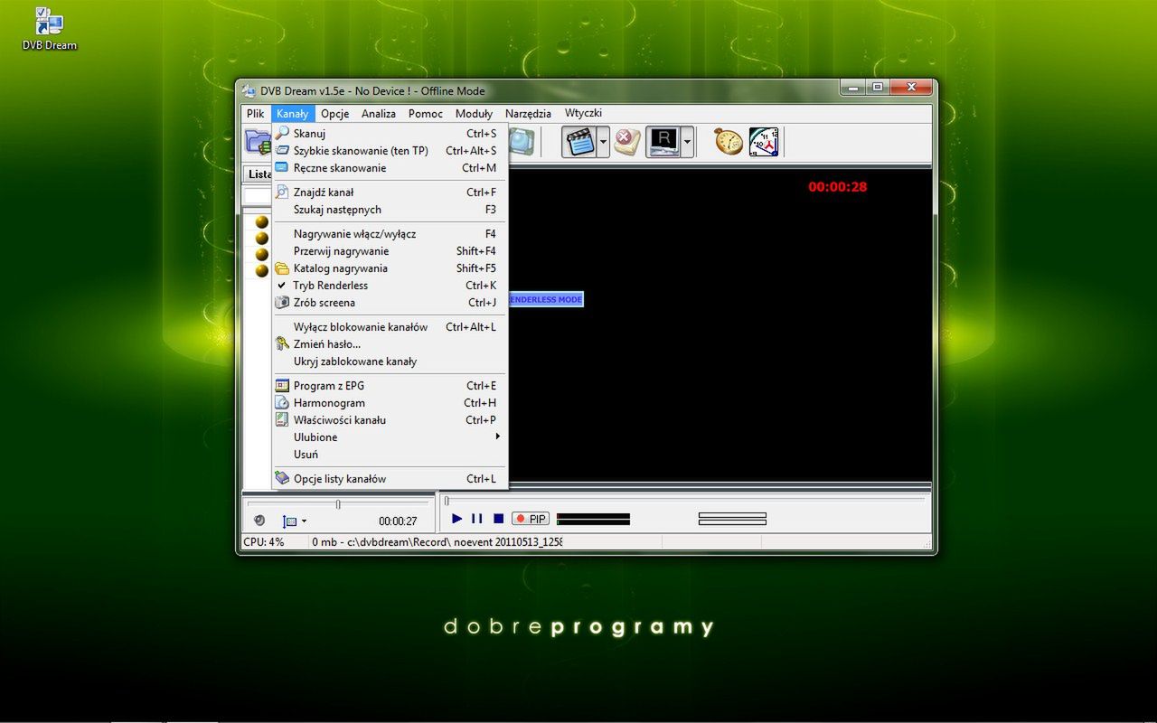Viewport: 1157px width, 723px height.
Task: Click the black signal level bars
Action: click(593, 519)
